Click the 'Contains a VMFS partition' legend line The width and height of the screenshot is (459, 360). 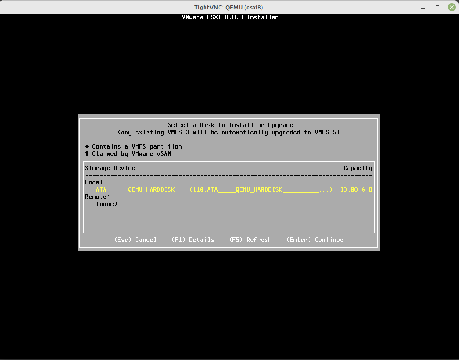pos(134,146)
